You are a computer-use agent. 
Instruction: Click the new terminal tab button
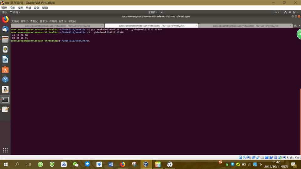pyautogui.click(x=295, y=26)
